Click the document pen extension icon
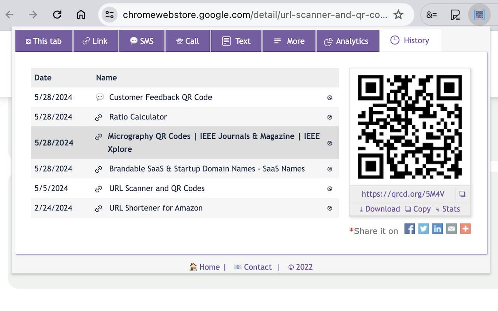Image resolution: width=498 pixels, height=311 pixels. click(455, 15)
